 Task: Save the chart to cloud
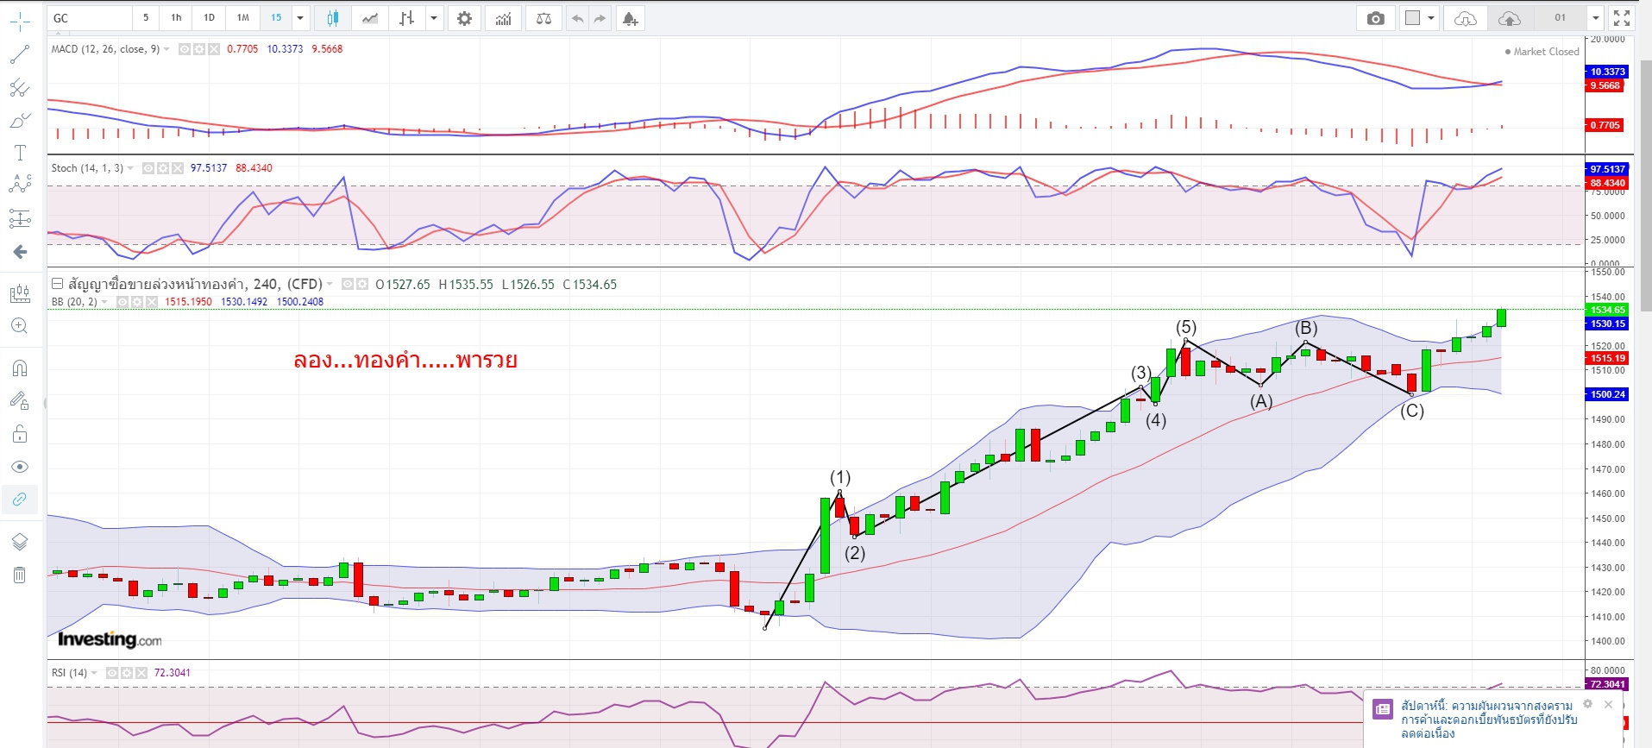1510,18
